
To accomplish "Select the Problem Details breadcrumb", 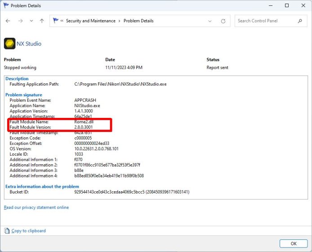I will [x=138, y=21].
